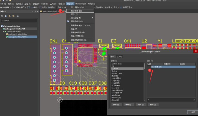The width and height of the screenshot is (198, 116).
Task: Open the Window (W) menu
Action: (x=81, y=4)
